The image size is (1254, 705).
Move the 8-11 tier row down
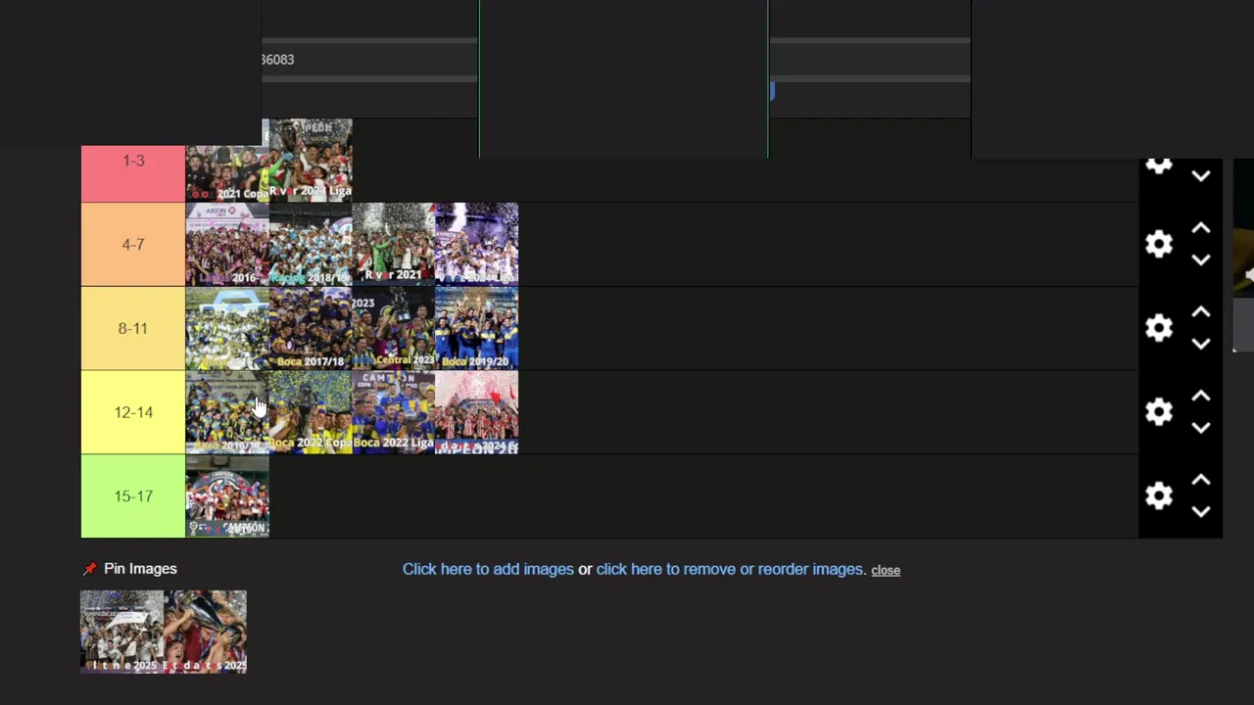point(1201,344)
